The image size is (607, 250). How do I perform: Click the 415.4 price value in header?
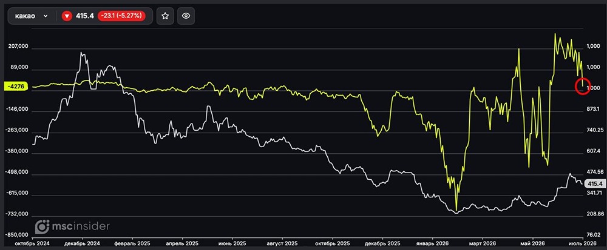pos(85,16)
